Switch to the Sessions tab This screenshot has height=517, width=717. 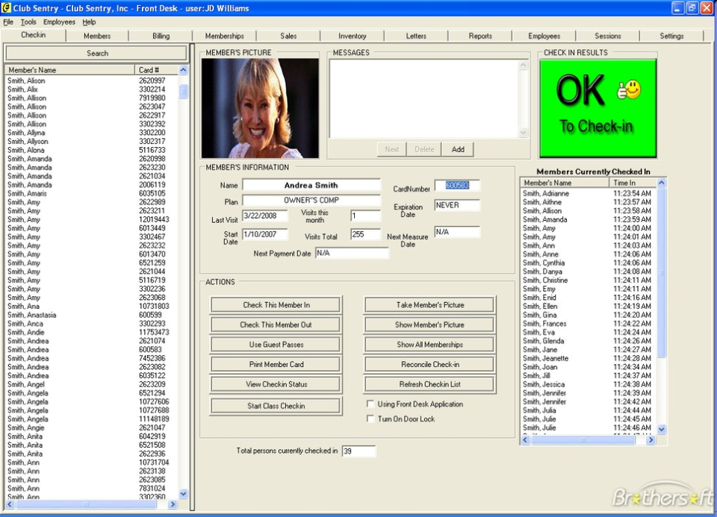pyautogui.click(x=608, y=36)
